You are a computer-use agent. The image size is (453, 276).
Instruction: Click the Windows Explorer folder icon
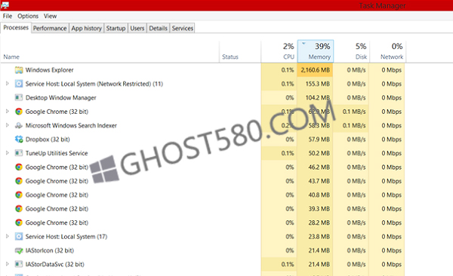[x=19, y=70]
